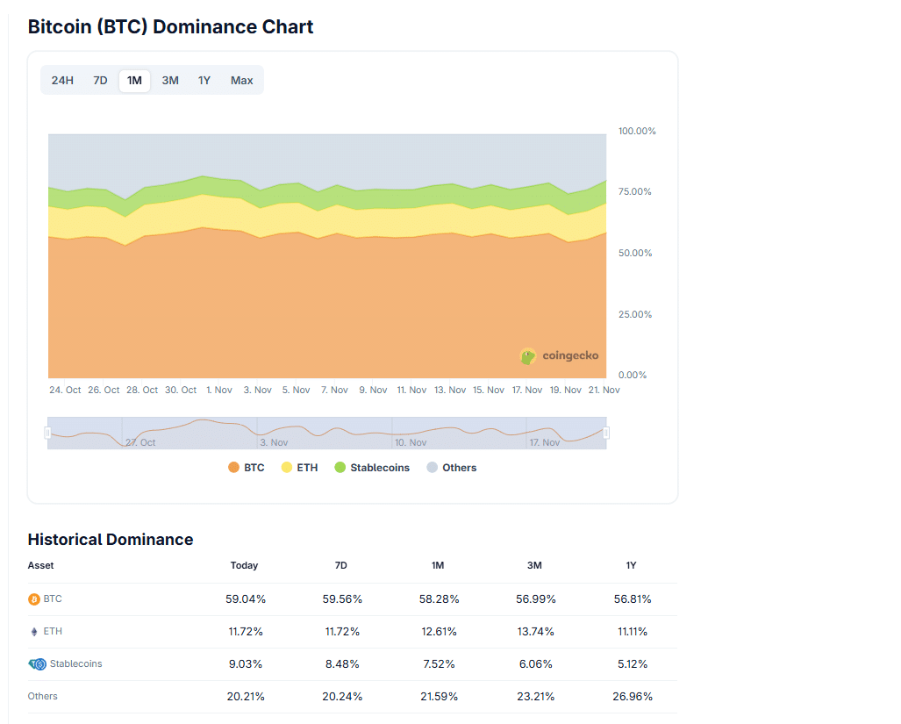
Task: Click the orange BTC legend dot
Action: tap(232, 467)
